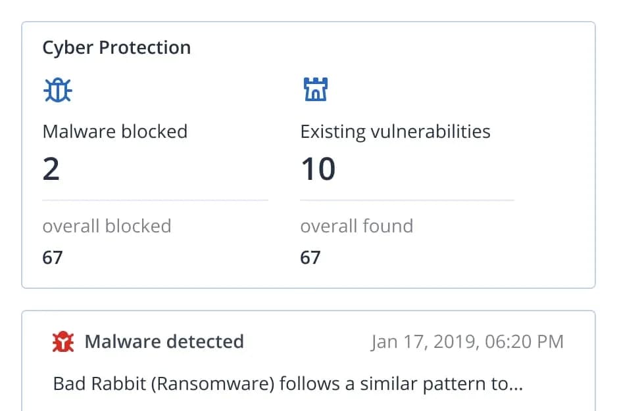This screenshot has width=617, height=411.
Task: Click the overall found label
Action: [x=357, y=226]
